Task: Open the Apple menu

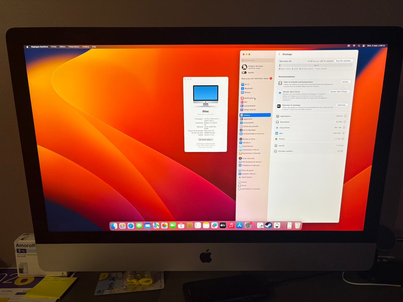Action: click(x=27, y=47)
